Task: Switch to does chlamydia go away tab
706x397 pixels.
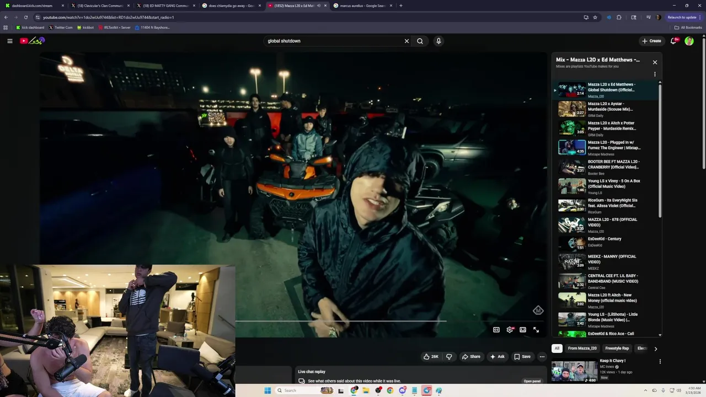Action: (x=231, y=6)
